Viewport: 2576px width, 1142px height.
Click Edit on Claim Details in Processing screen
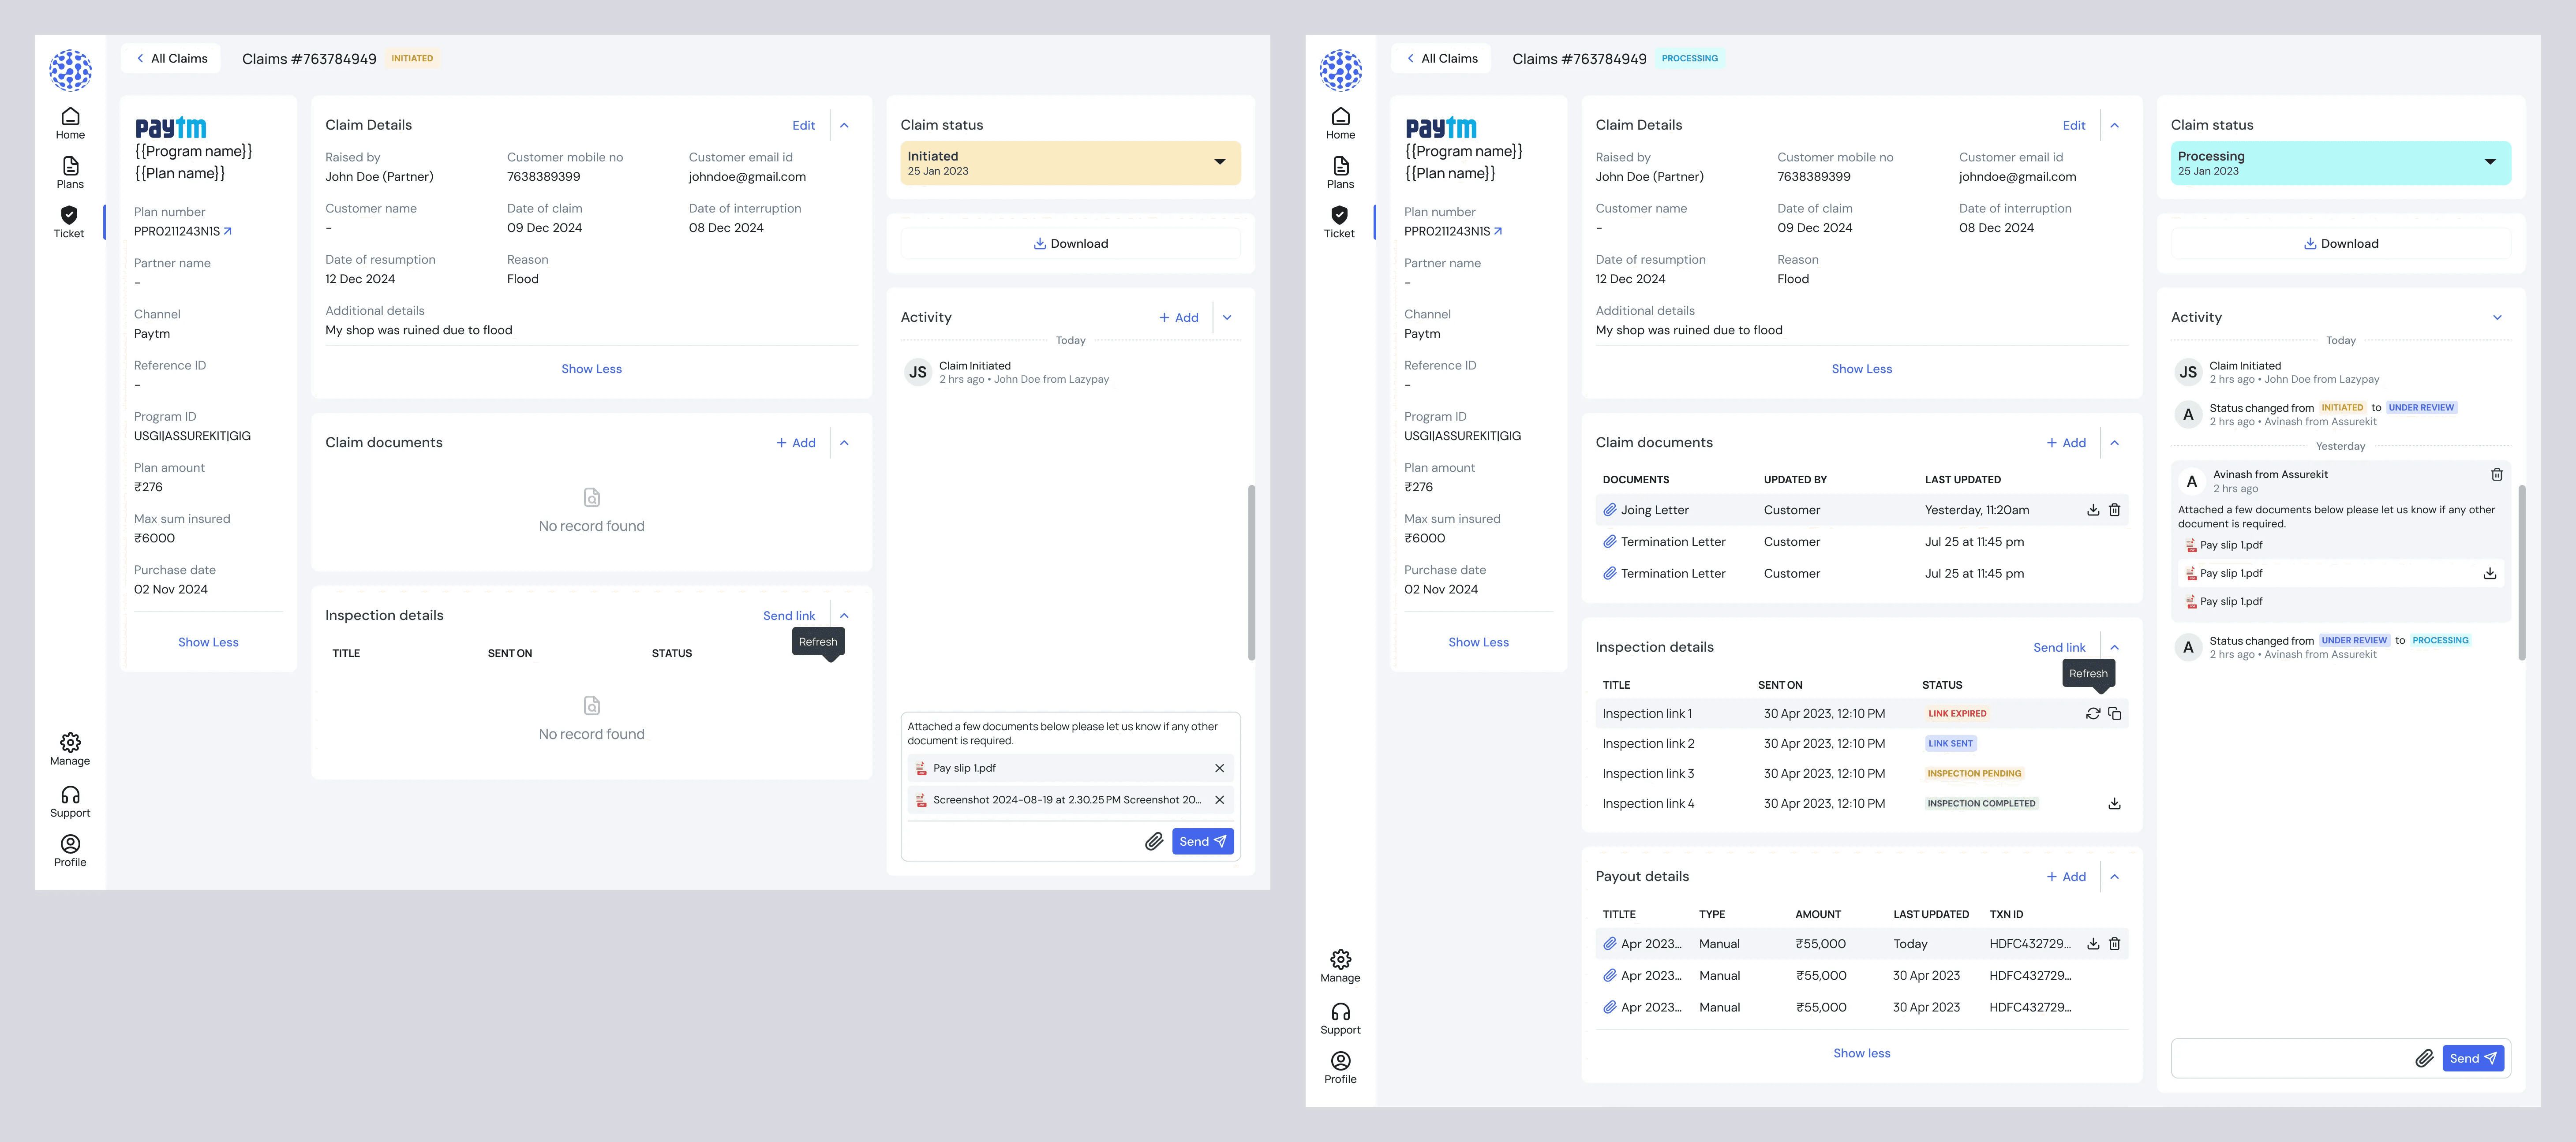pyautogui.click(x=2073, y=126)
